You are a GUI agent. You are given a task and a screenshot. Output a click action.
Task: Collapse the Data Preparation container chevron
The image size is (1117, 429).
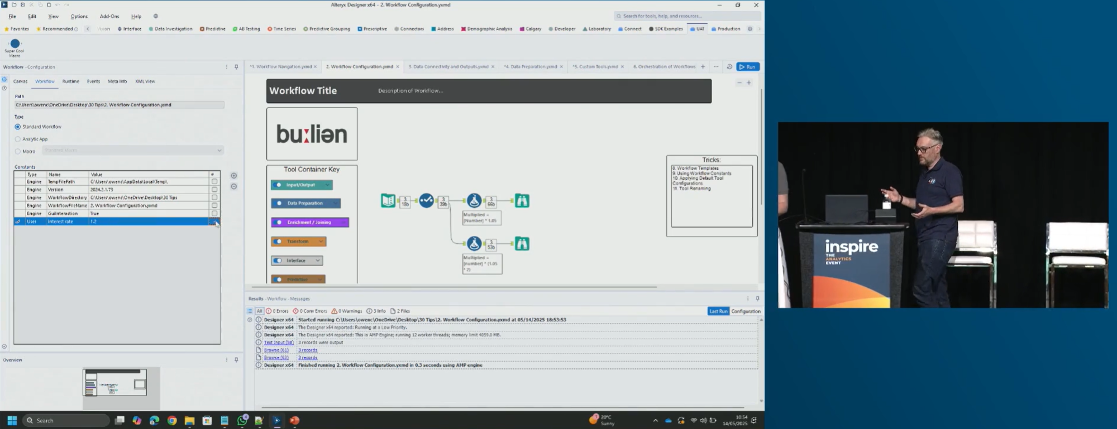point(336,203)
